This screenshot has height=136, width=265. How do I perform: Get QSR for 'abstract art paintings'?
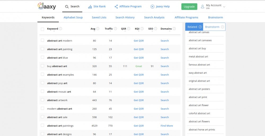tap(139, 125)
